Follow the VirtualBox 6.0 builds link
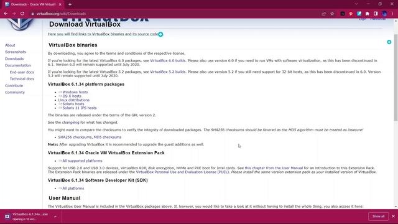Image resolution: width=398 pixels, height=224 pixels. click(167, 61)
